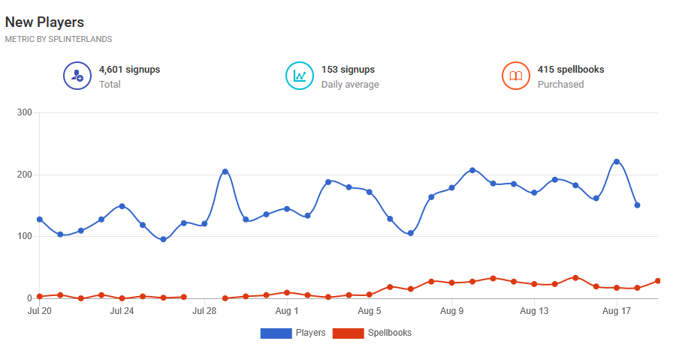Toggle the Players series legend label
Viewport: 673px width, 356px height.
tap(310, 333)
